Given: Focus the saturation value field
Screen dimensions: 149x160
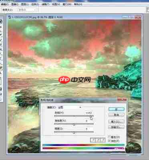Looking at the screenshot, I should (89, 121).
